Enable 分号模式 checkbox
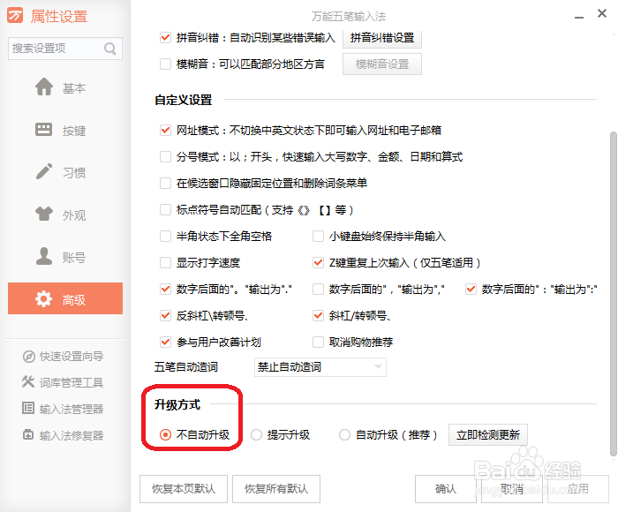The image size is (618, 512). click(x=166, y=157)
